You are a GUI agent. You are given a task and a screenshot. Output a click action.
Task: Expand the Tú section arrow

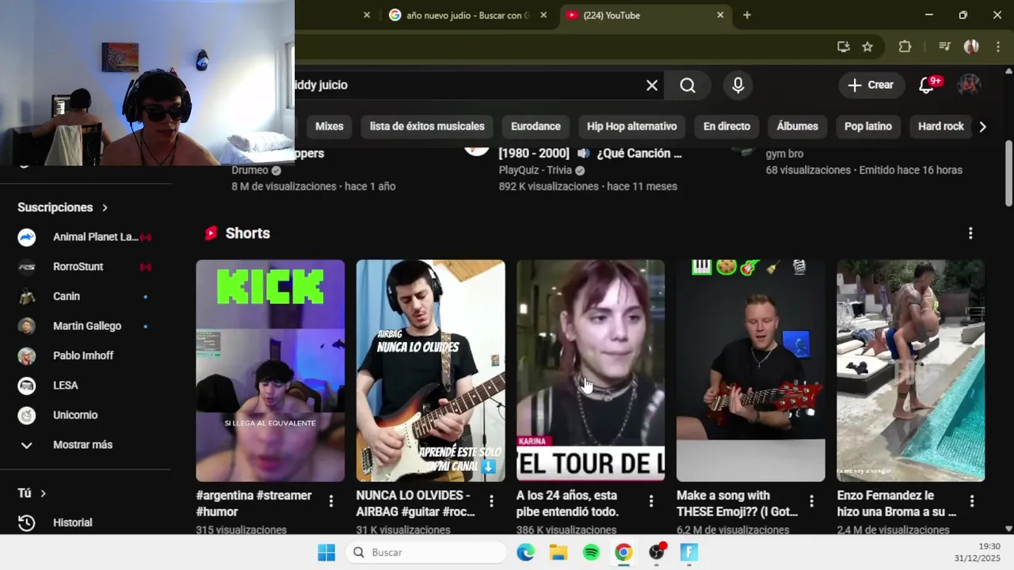click(43, 493)
